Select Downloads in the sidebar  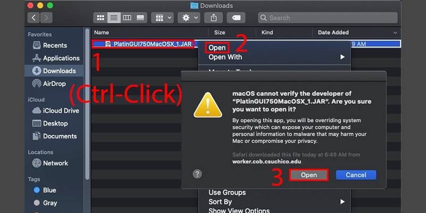point(54,71)
